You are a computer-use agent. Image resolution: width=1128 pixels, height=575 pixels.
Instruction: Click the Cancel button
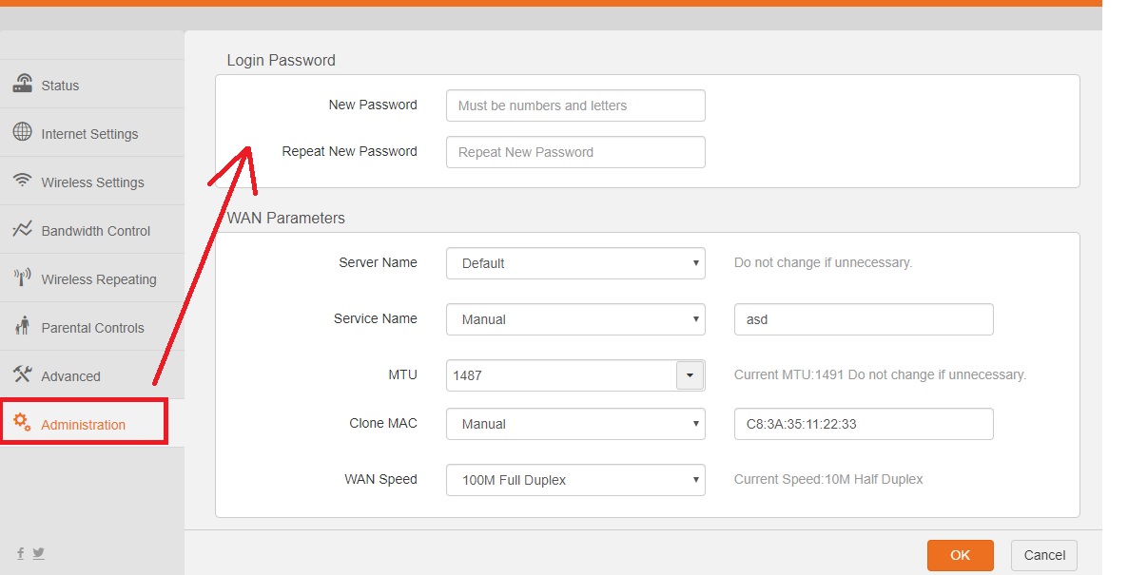pos(1044,555)
